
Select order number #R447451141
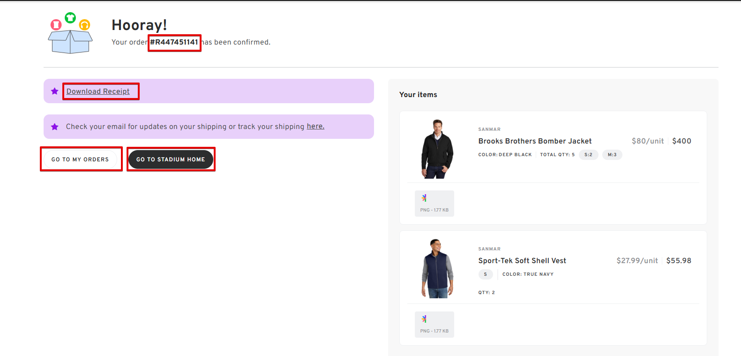[x=174, y=42]
